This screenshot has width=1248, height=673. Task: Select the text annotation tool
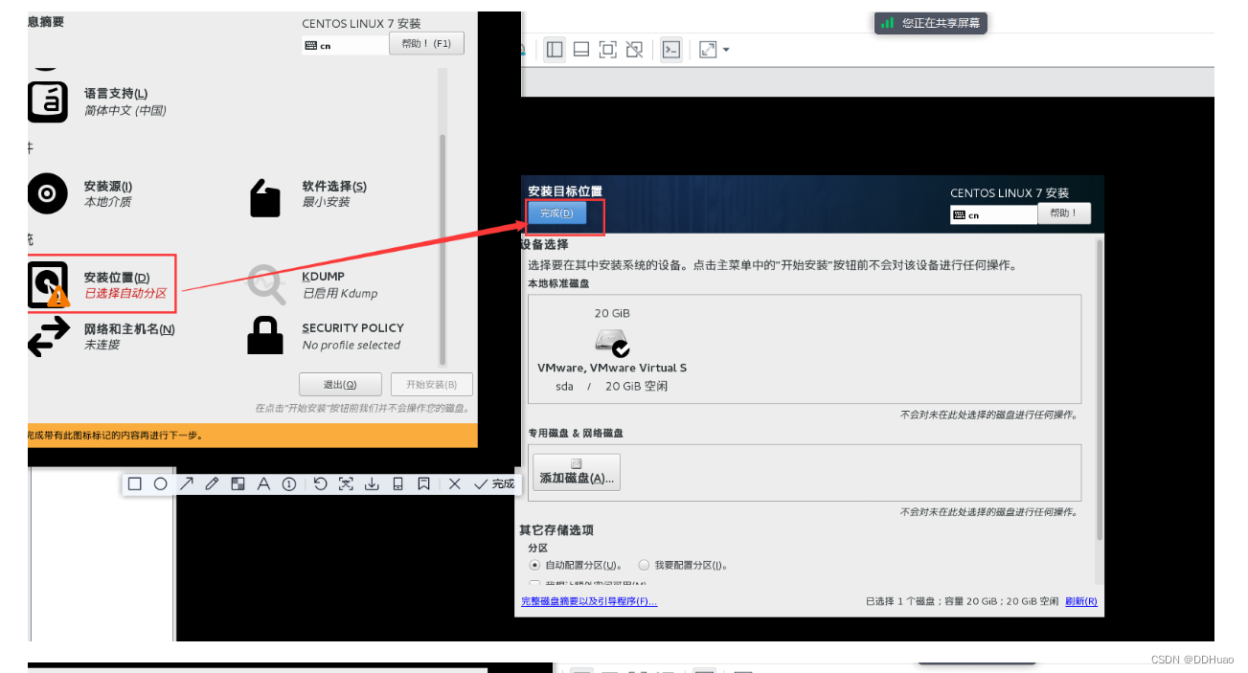point(263,484)
